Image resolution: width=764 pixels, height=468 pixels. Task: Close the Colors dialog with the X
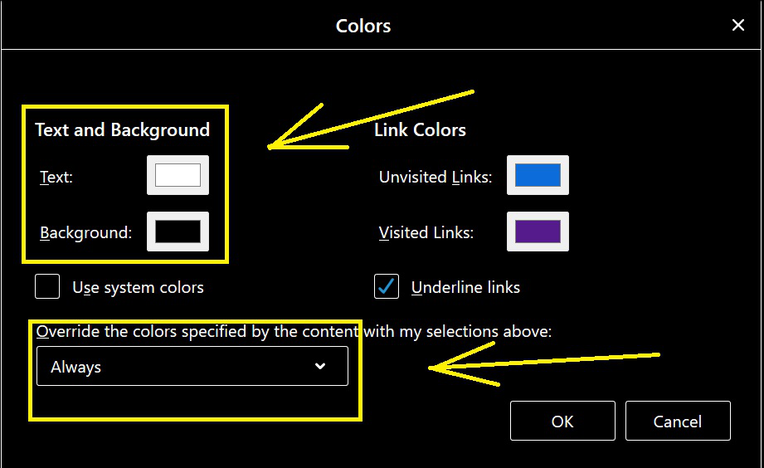[x=737, y=26]
